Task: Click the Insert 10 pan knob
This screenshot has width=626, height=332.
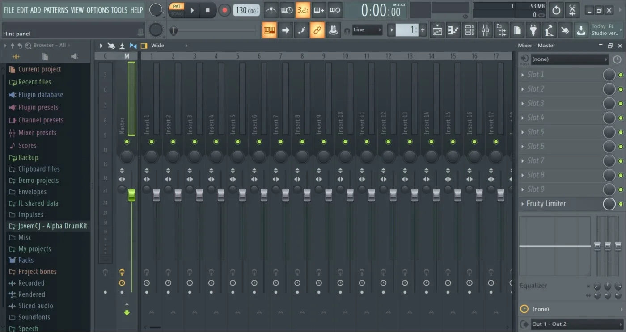Action: click(x=345, y=156)
